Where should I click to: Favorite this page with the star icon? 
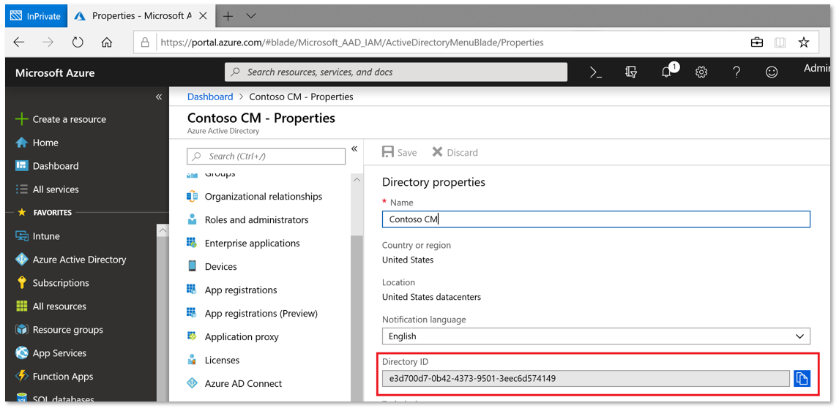[x=804, y=42]
